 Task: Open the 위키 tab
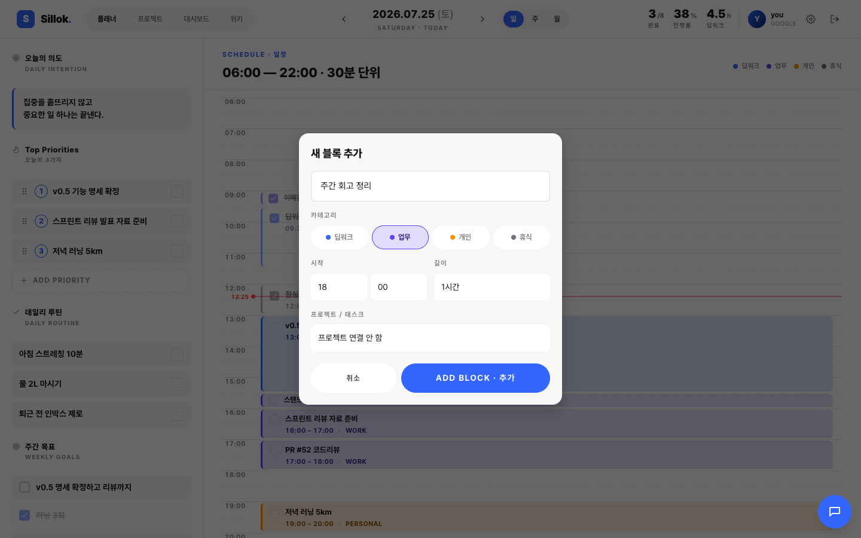[237, 19]
